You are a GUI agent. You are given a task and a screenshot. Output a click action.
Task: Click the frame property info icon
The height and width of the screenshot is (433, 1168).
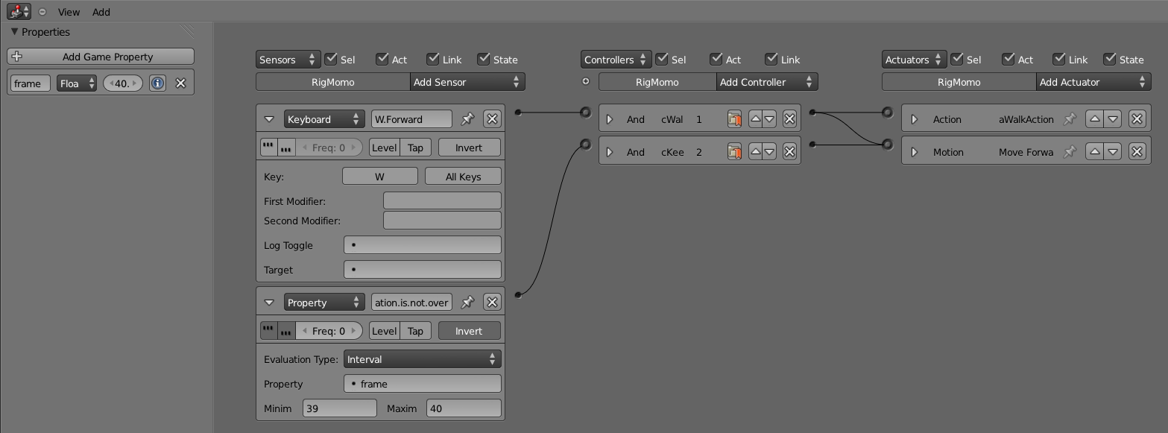(x=157, y=83)
